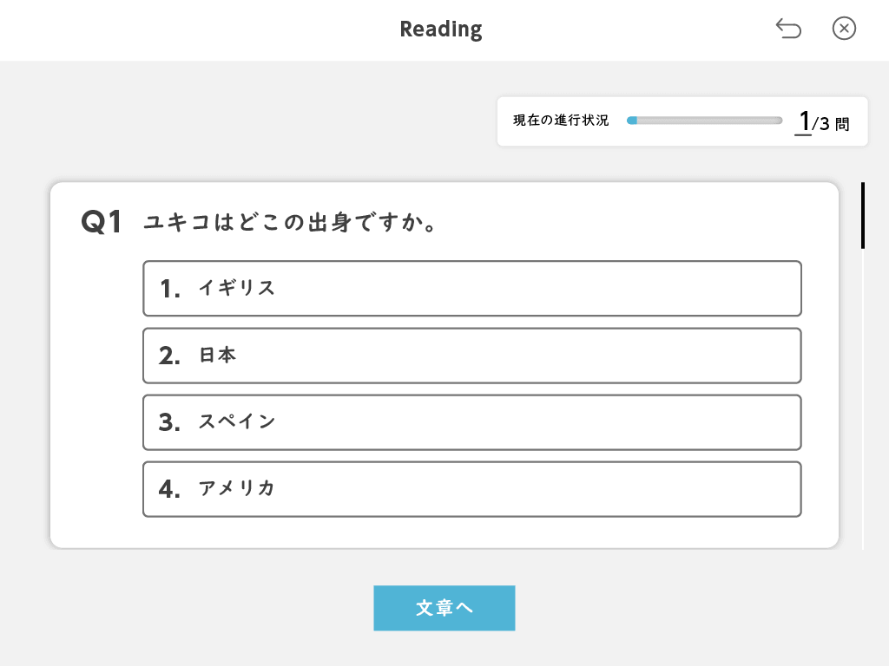Viewport: 889px width, 666px height.
Task: Select answer イギリス
Action: (x=471, y=288)
